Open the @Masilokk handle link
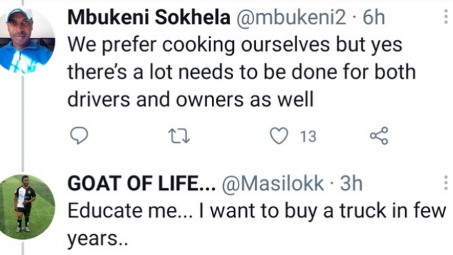 (x=273, y=184)
